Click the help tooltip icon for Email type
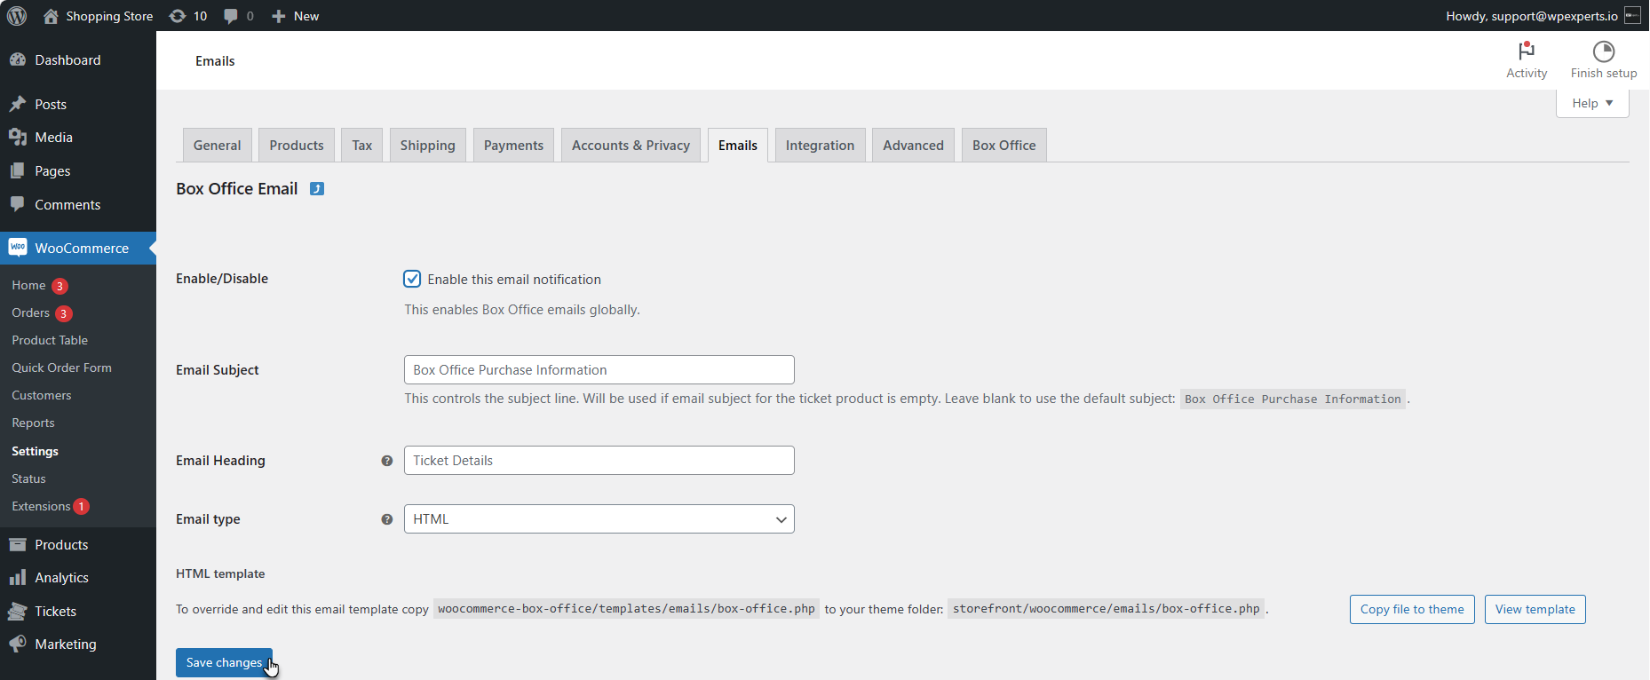The width and height of the screenshot is (1650, 680). pos(387,519)
